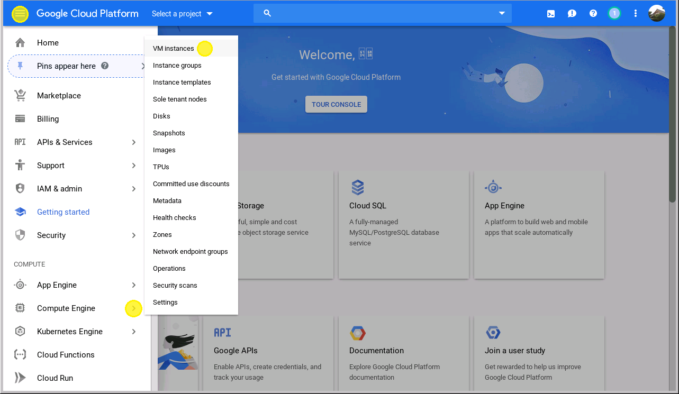The image size is (679, 394).
Task: Open the help question mark icon
Action: [x=593, y=14]
